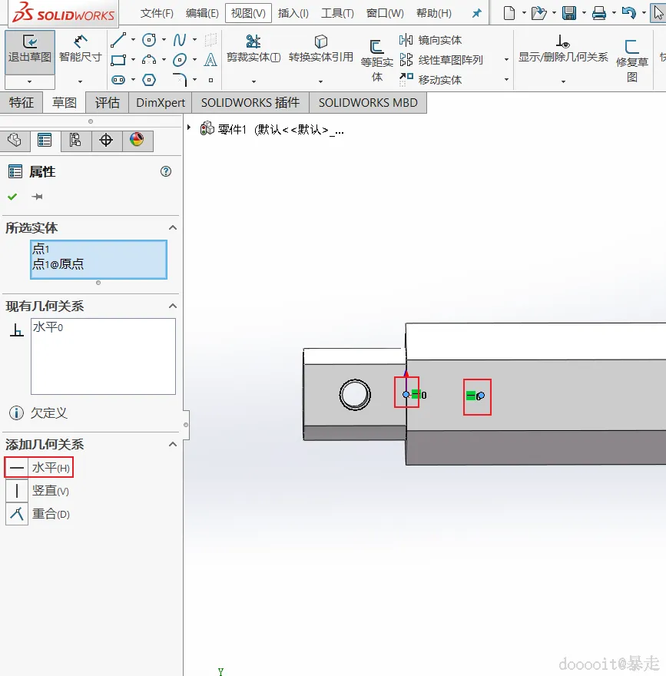This screenshot has width=666, height=676.
Task: Select the Spline sketch tool
Action: (179, 40)
